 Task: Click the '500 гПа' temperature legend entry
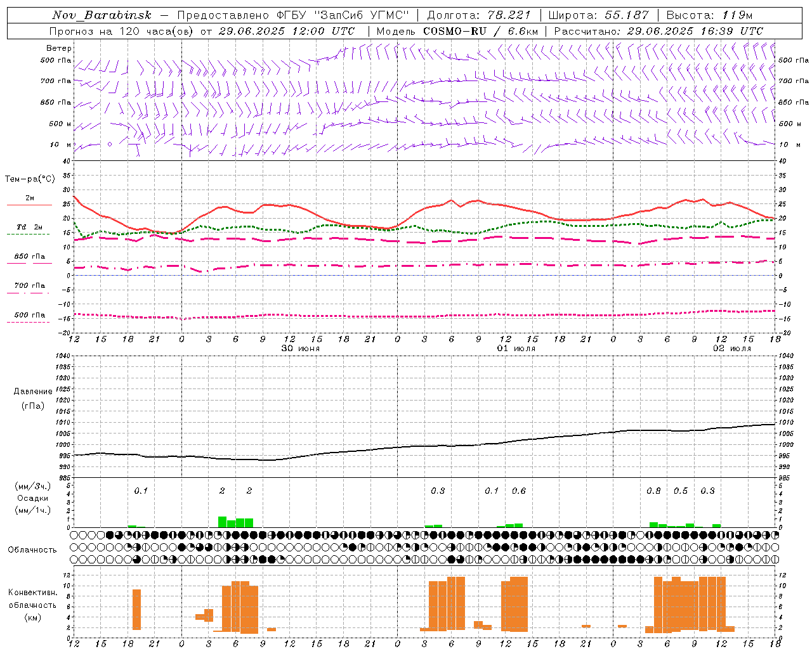(29, 315)
